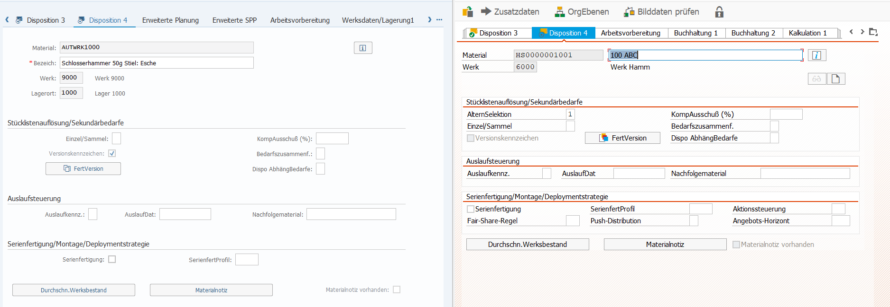The image size is (890, 307).
Task: Open the tab list icon in right panel
Action: pyautogui.click(x=873, y=32)
